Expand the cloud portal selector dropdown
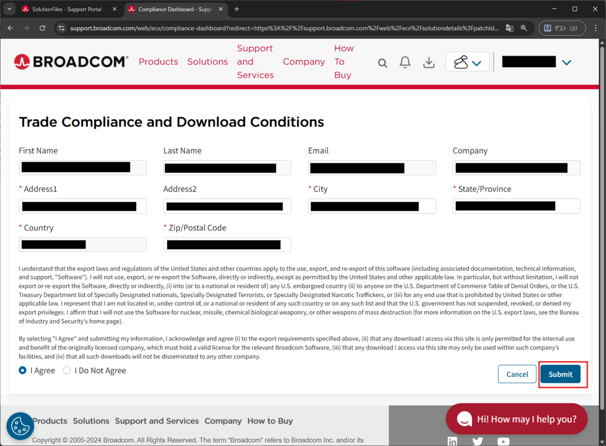The height and width of the screenshot is (446, 606). [x=468, y=62]
